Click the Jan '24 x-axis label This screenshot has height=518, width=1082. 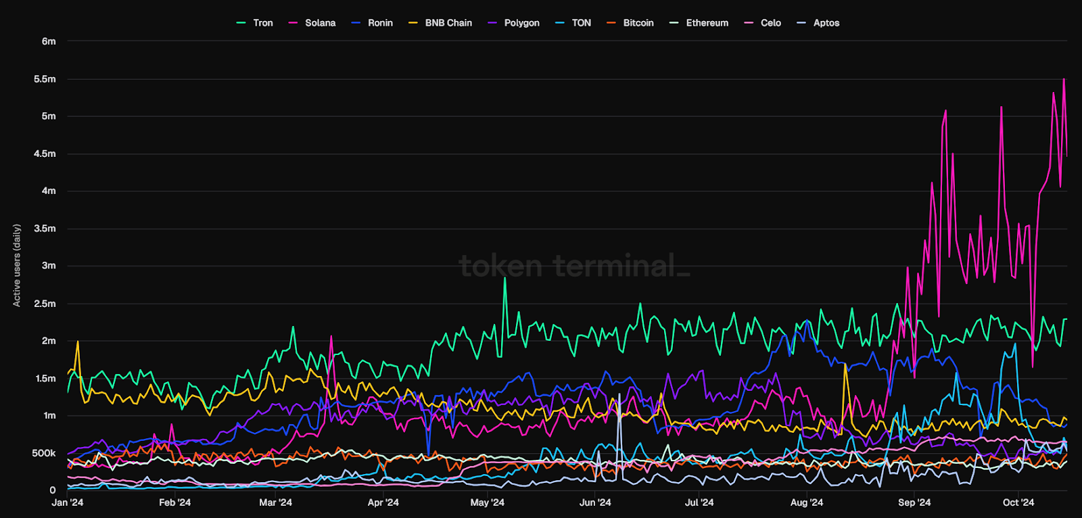(x=68, y=502)
